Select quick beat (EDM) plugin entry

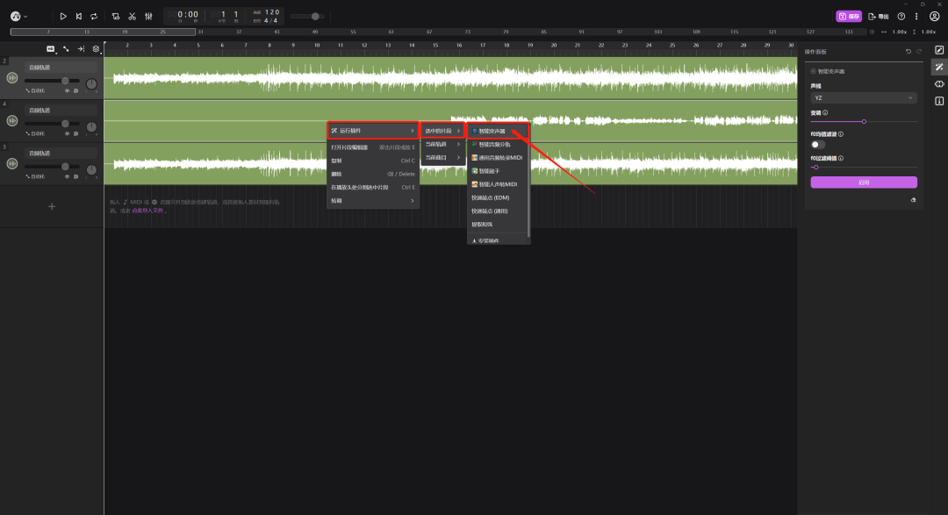498,197
